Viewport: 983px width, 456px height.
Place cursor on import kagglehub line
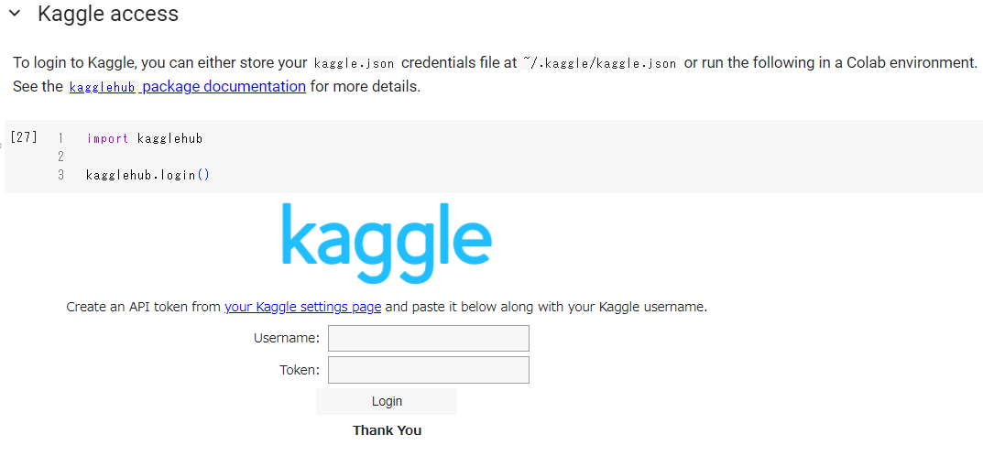pos(145,138)
